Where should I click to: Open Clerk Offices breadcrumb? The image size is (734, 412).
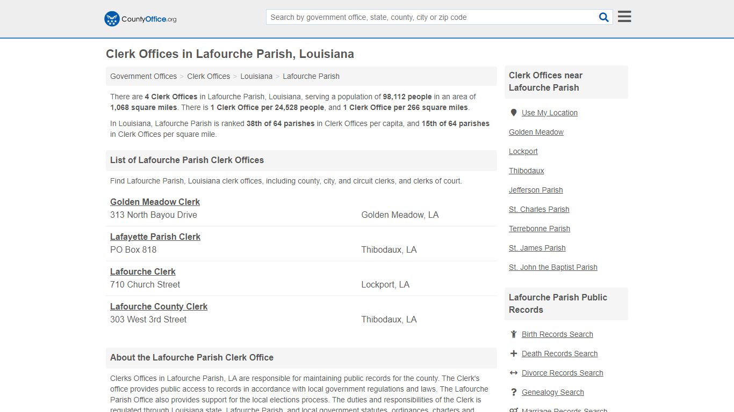pos(208,76)
